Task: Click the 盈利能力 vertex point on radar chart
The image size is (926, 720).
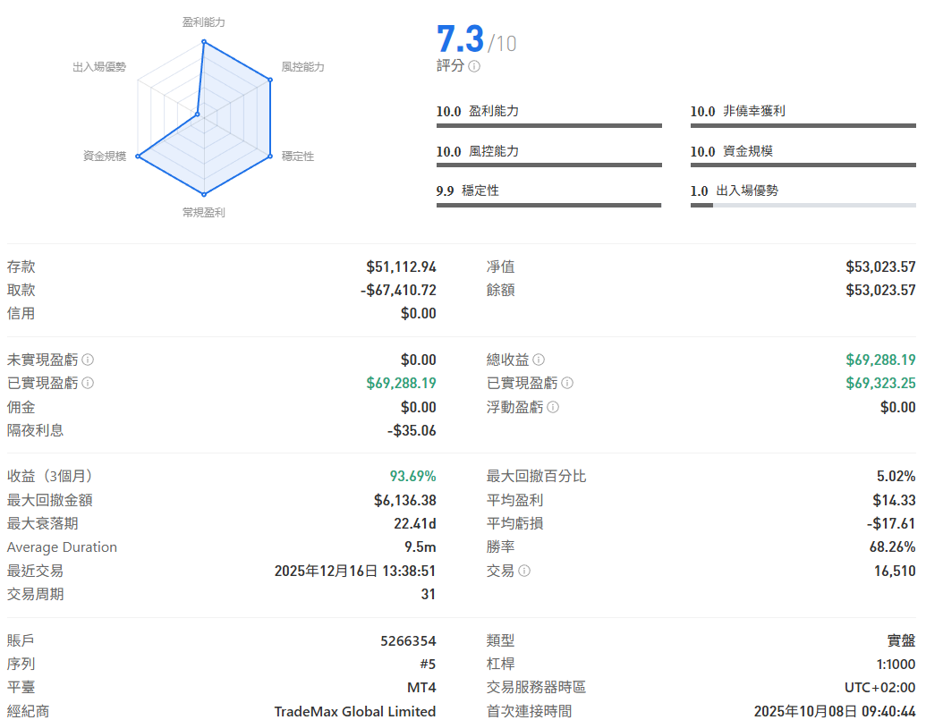Action: pyautogui.click(x=204, y=41)
